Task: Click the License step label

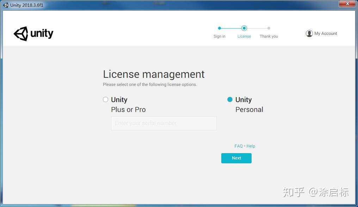Action: click(x=244, y=36)
